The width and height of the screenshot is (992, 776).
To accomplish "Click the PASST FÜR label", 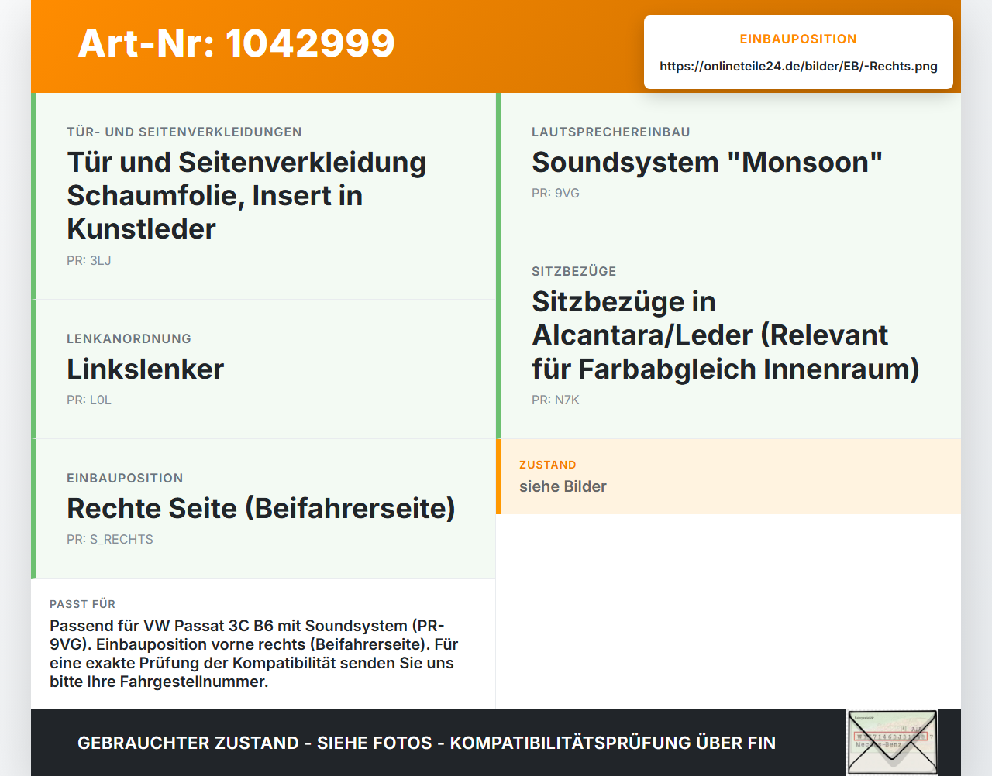I will click(x=82, y=604).
